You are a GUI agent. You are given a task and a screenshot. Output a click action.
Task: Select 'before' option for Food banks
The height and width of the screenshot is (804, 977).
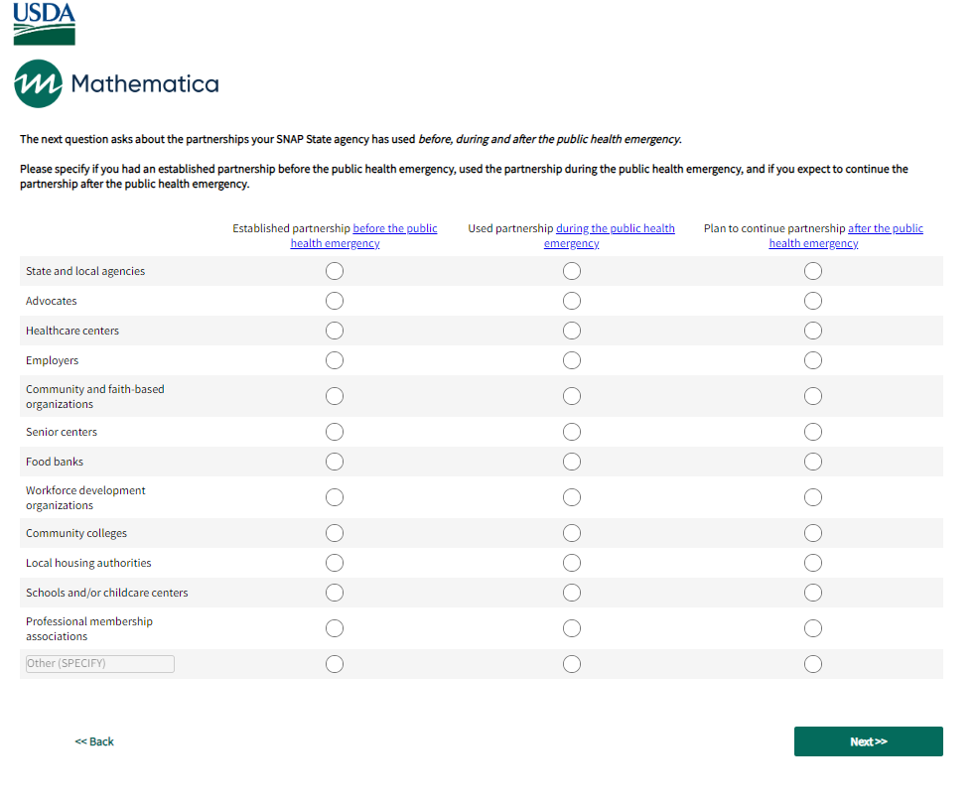(x=335, y=462)
